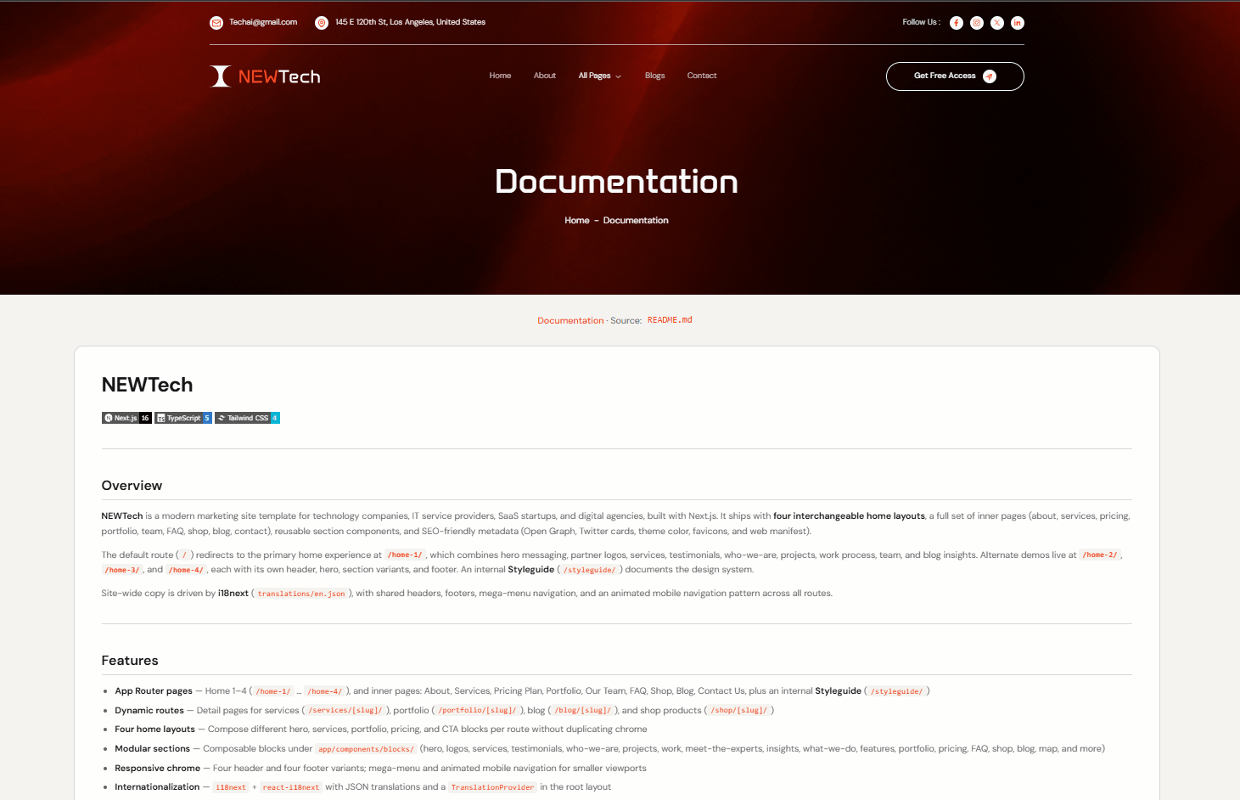
Task: Open the X (Twitter) social icon
Action: coord(997,23)
